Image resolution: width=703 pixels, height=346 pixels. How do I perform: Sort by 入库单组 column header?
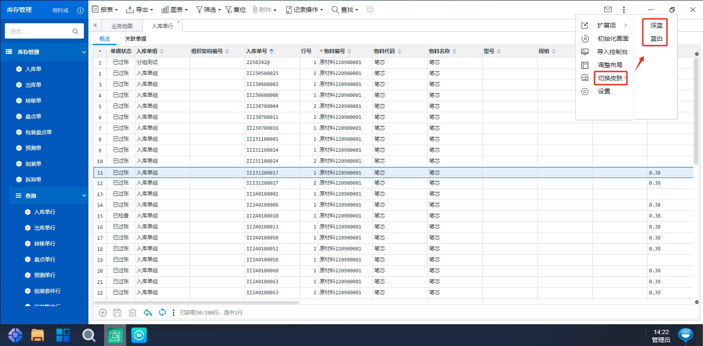click(150, 51)
